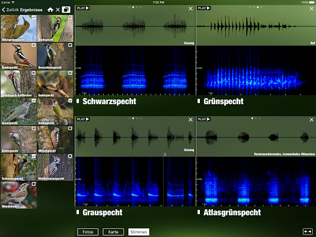
Task: Click the Ergebnisse header label
Action: tap(31, 10)
